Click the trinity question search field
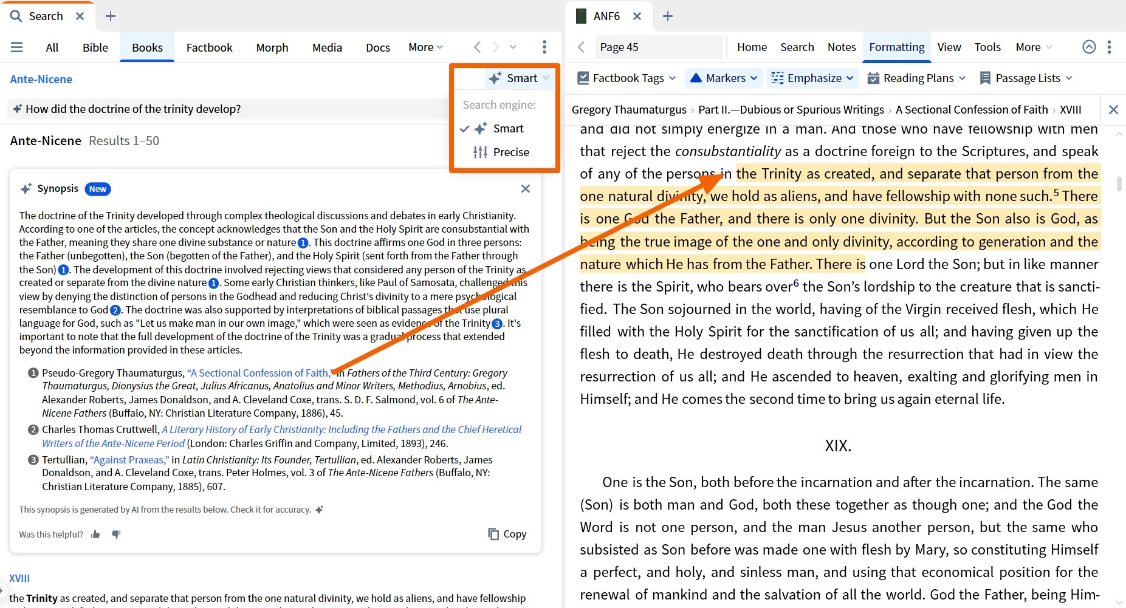 coord(228,109)
